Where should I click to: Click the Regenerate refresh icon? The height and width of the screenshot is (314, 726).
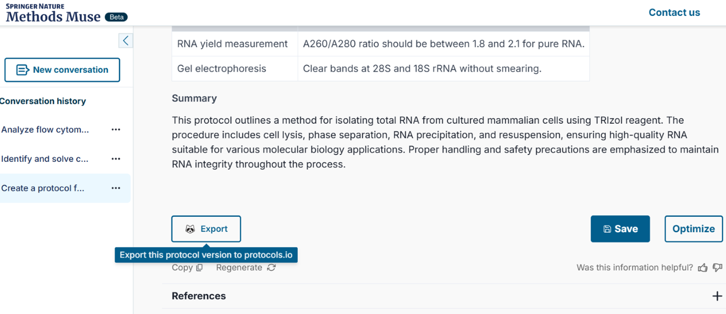point(272,267)
